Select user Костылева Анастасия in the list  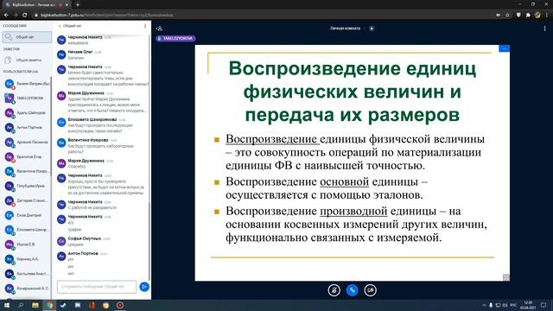coord(27,273)
